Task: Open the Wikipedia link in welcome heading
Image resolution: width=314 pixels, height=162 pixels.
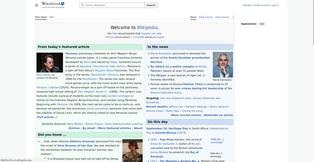Action: click(x=147, y=27)
